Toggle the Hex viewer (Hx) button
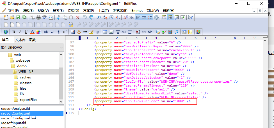Screen dimensions: 274x128 coord(131,17)
